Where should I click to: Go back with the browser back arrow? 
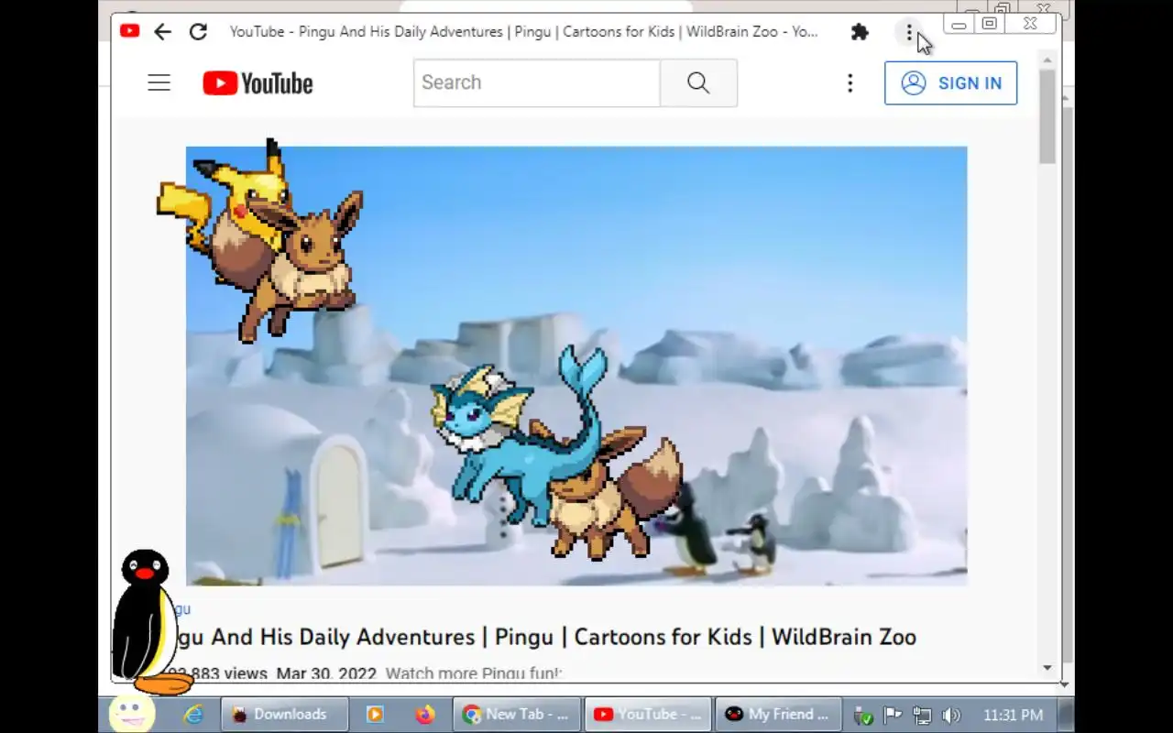[x=162, y=32]
